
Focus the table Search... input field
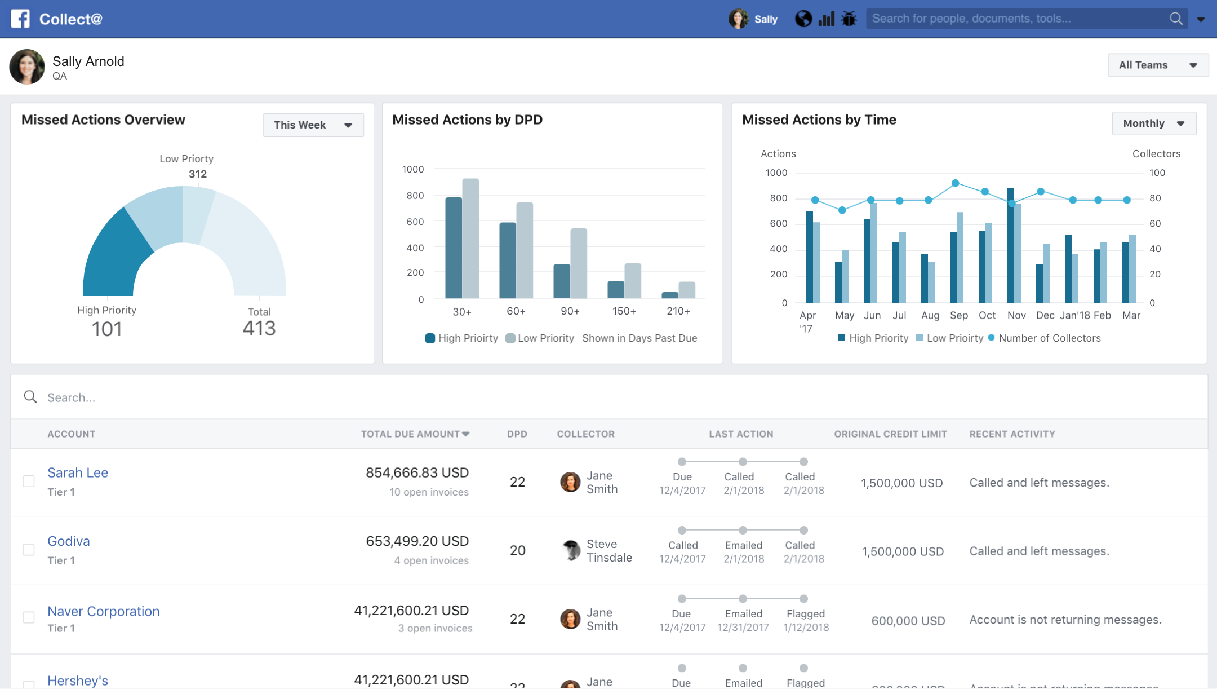click(338, 397)
